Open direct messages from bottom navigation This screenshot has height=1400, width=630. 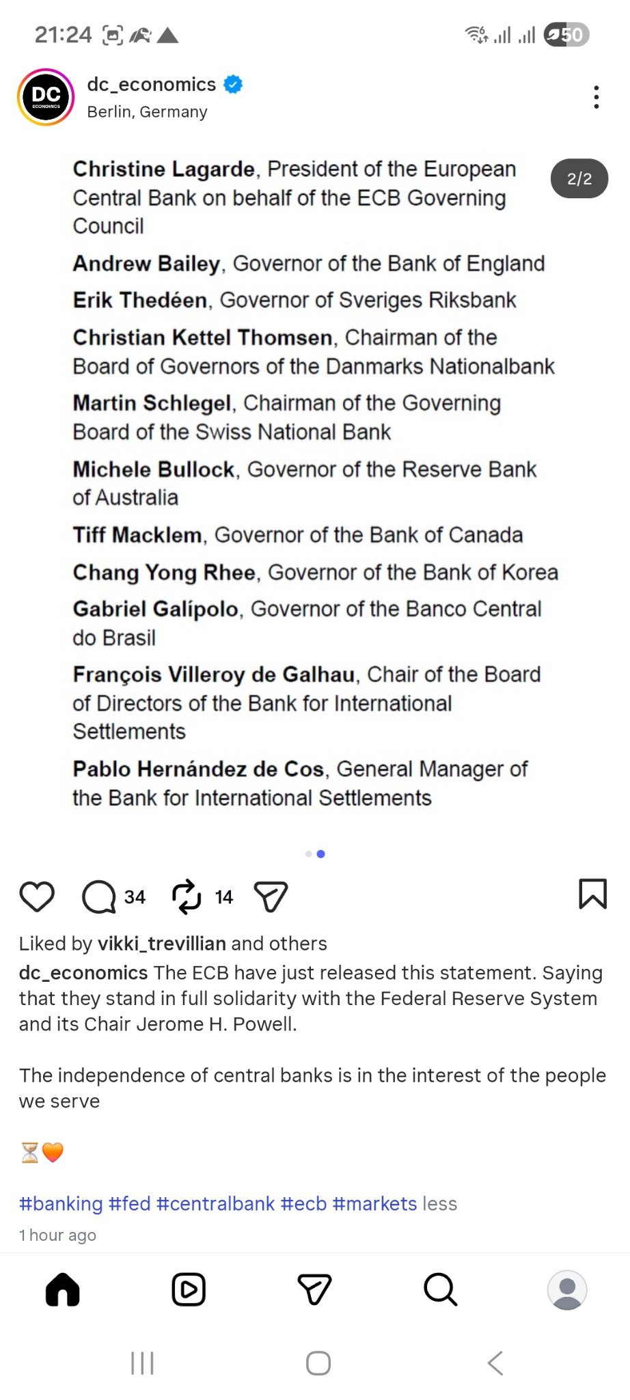pyautogui.click(x=314, y=1290)
